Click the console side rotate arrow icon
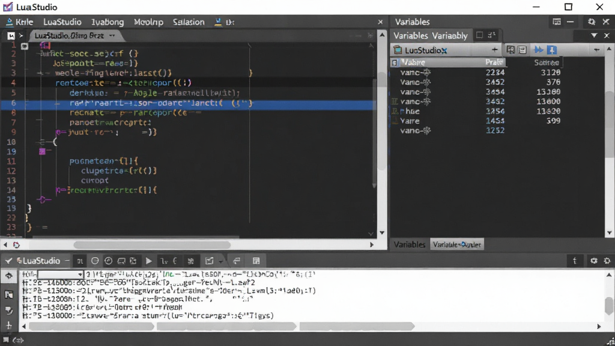The width and height of the screenshot is (615, 346). tap(8, 276)
